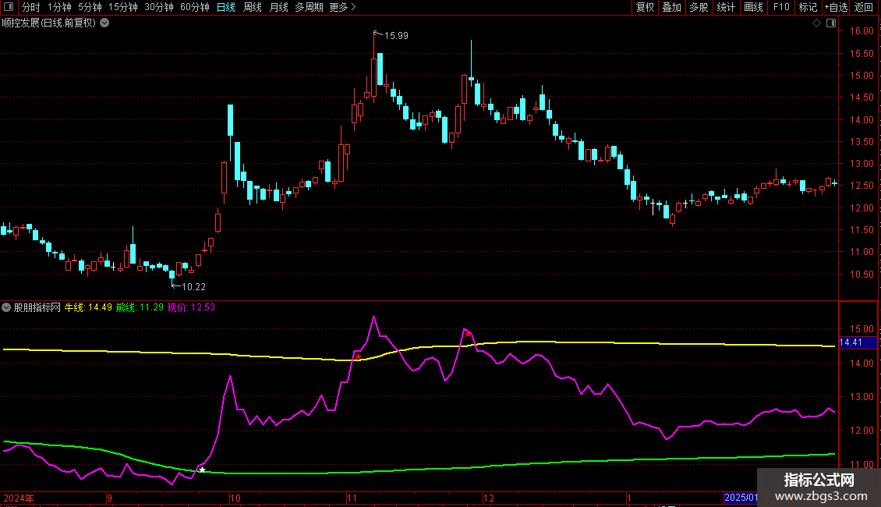
Task: Select the 60分钟 period tab
Action: [x=195, y=7]
